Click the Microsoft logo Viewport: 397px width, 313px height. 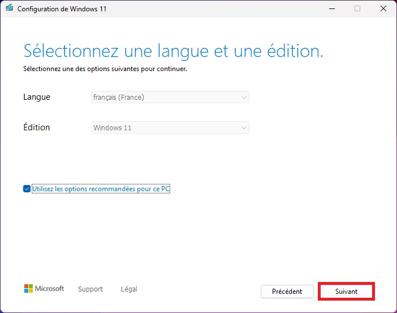click(44, 289)
